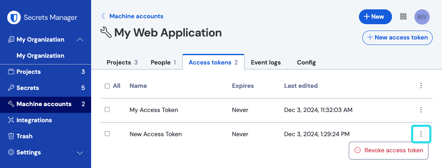The image size is (442, 168).
Task: Choose Revoke access token menu option
Action: 389,150
